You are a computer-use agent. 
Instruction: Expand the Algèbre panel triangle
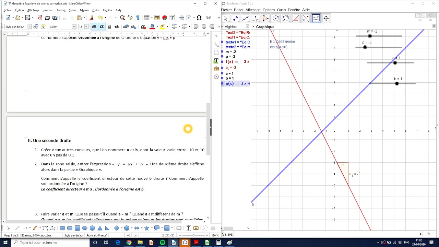coord(223,27)
